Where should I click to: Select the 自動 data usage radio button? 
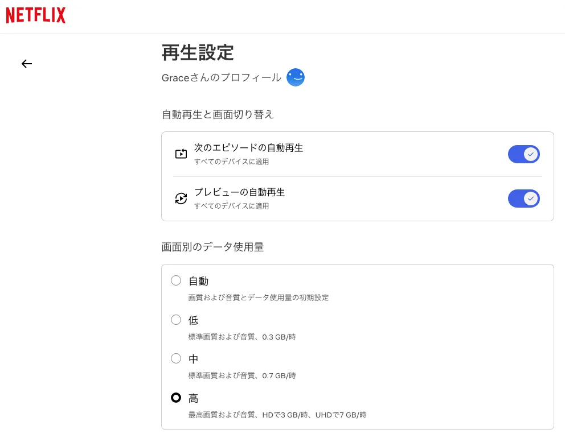click(x=176, y=280)
